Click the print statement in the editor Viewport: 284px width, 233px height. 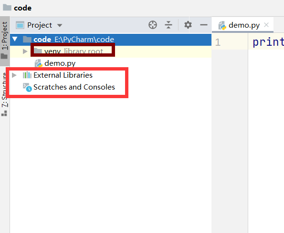pyautogui.click(x=268, y=42)
